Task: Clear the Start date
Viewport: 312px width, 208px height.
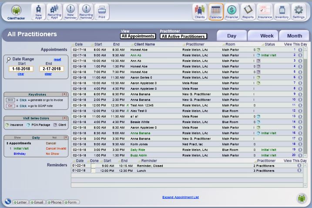Action: (21, 74)
